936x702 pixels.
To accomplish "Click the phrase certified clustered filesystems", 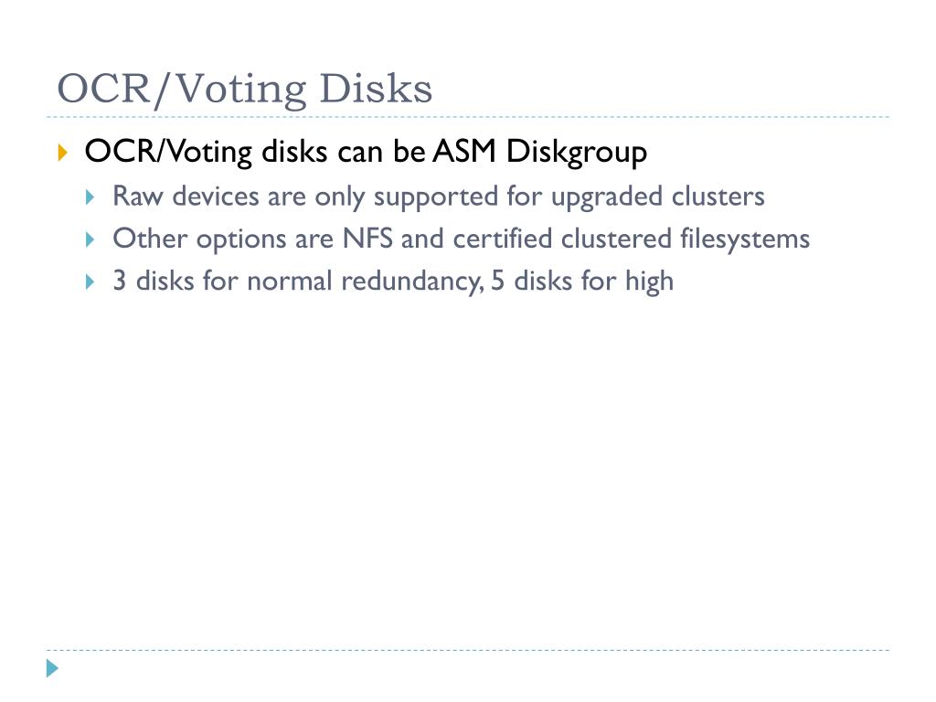I will [632, 239].
